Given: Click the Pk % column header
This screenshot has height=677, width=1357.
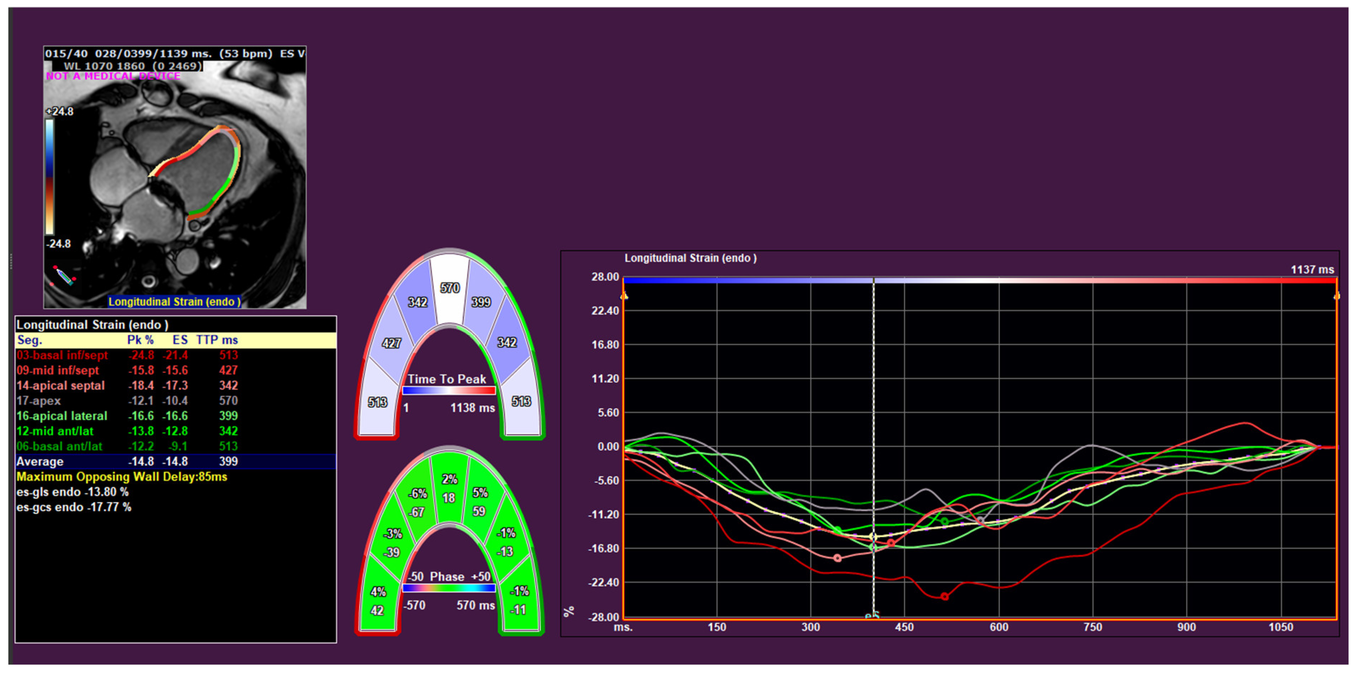Looking at the screenshot, I should pyautogui.click(x=140, y=340).
